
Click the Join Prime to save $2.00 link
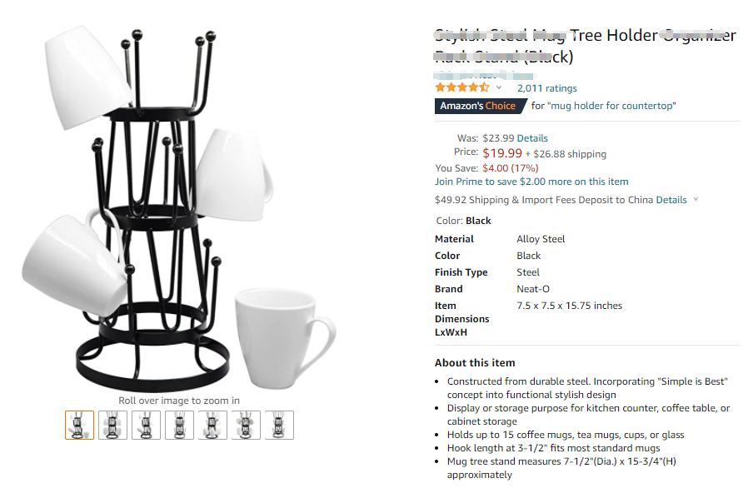pyautogui.click(x=531, y=182)
